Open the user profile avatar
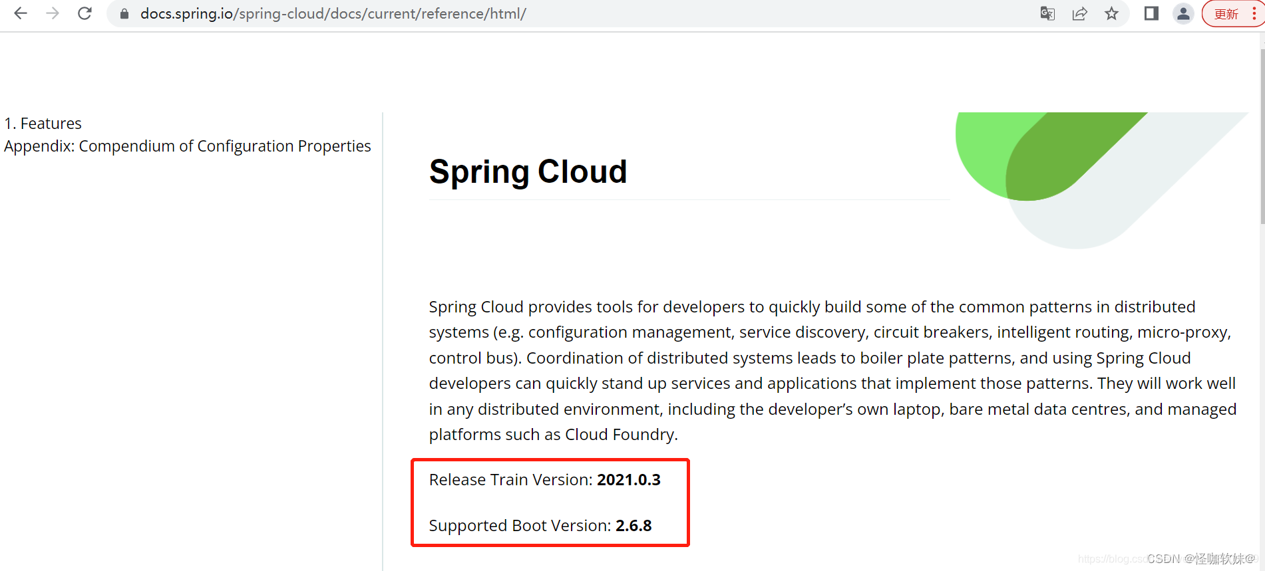This screenshot has width=1265, height=571. (1183, 13)
